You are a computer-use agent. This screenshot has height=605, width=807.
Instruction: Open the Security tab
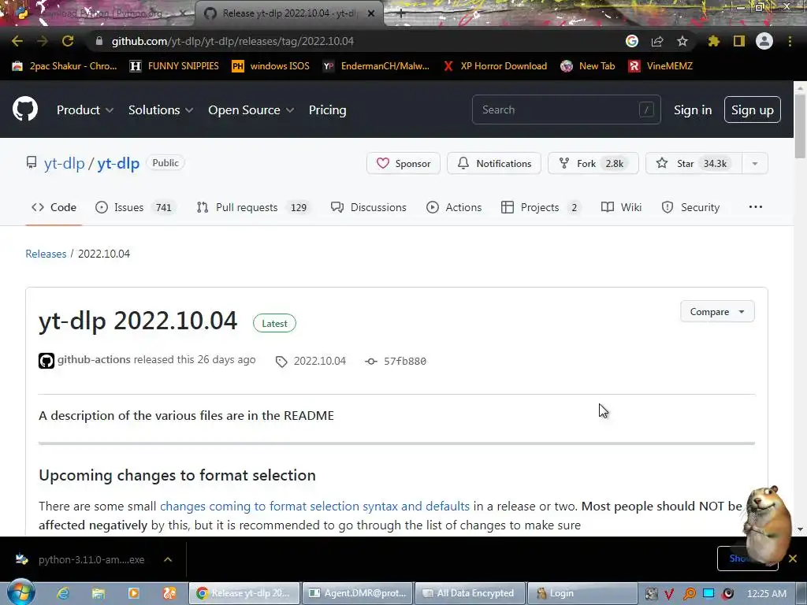(690, 207)
